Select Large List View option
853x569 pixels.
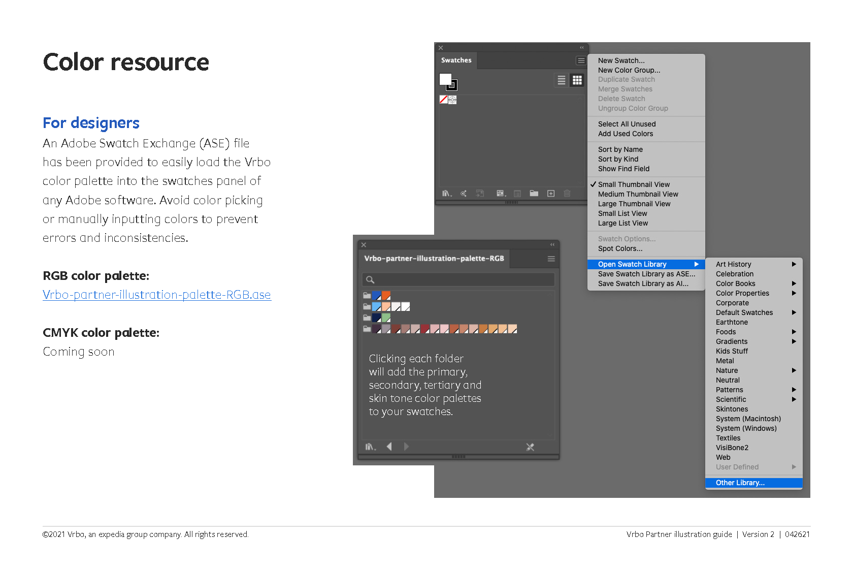pyautogui.click(x=646, y=223)
